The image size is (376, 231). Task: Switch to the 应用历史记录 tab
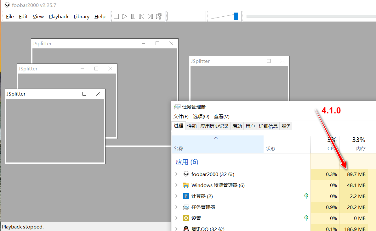point(214,126)
